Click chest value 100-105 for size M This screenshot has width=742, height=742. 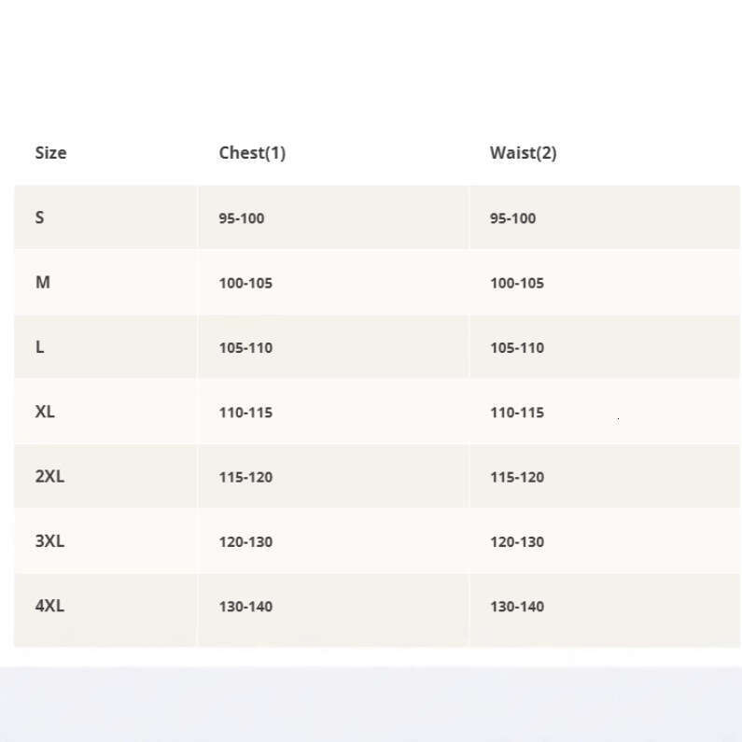click(x=245, y=283)
